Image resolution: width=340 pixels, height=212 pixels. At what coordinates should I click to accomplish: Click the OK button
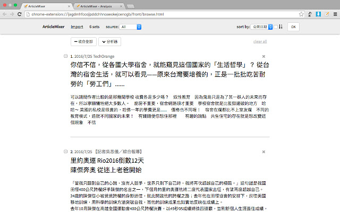(x=293, y=27)
